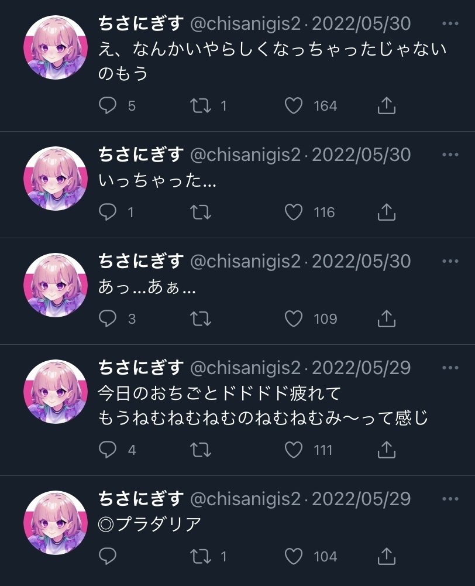
Task: Reply to the tweet with 111 likes
Action: (108, 450)
